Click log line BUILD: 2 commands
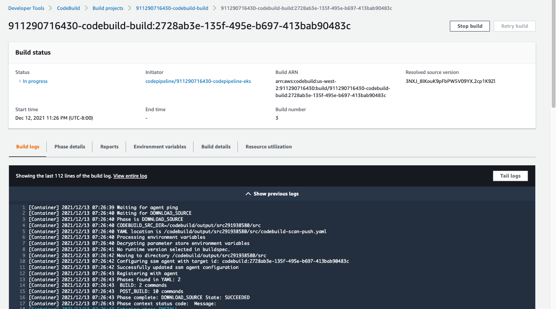The height and width of the screenshot is (309, 556). 98,285
